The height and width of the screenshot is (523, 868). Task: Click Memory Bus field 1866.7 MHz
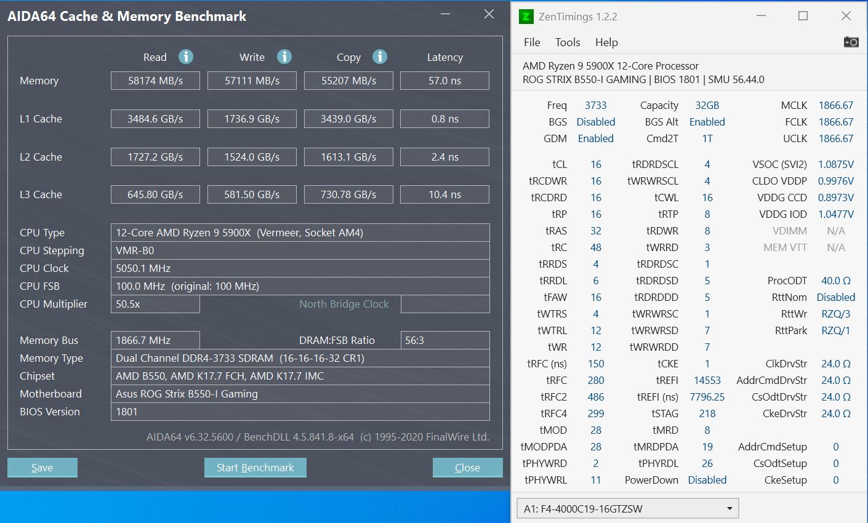point(155,340)
